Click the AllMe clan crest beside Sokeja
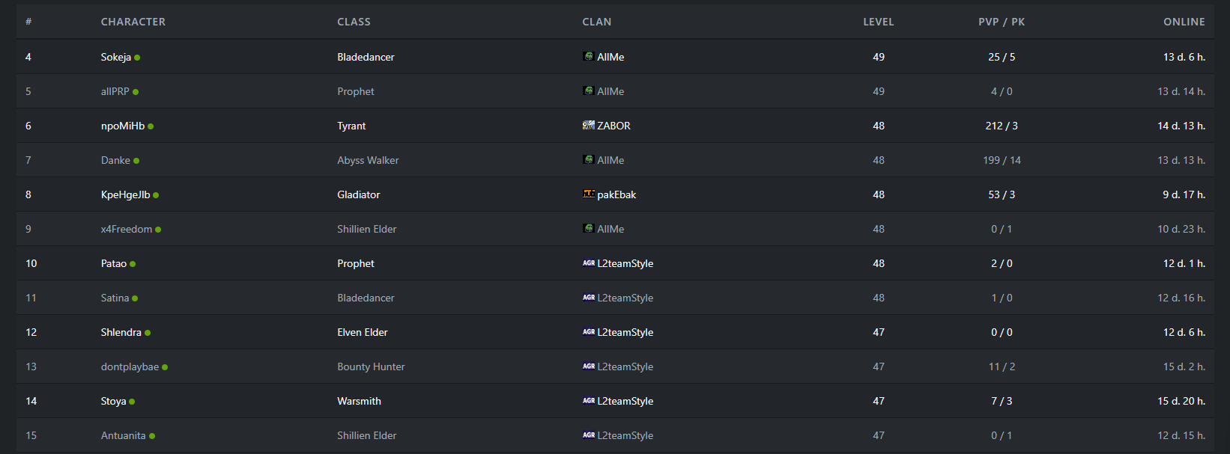Screen dimensions: 1230x454 tap(589, 56)
